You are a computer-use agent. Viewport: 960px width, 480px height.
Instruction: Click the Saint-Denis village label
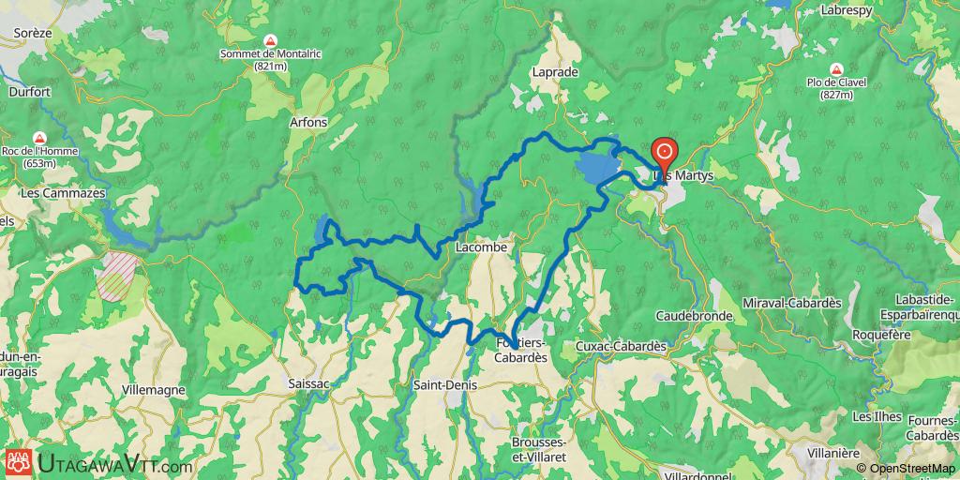click(445, 385)
